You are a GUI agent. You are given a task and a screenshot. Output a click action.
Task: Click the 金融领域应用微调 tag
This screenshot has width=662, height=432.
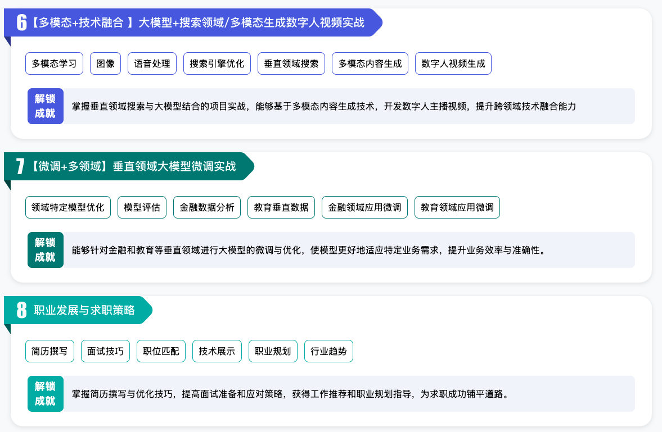point(364,207)
